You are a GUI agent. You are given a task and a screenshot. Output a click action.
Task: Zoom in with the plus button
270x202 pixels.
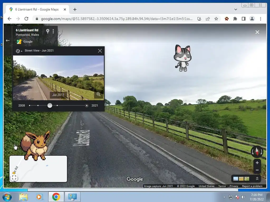257,163
